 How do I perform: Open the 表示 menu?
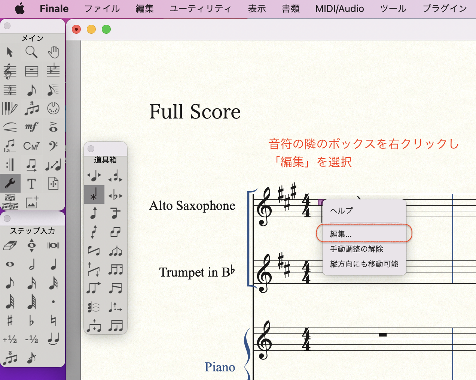pyautogui.click(x=257, y=9)
